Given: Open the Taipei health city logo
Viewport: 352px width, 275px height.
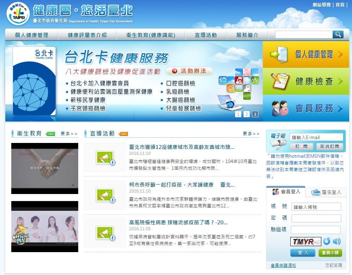Looking at the screenshot, I should coord(18,14).
